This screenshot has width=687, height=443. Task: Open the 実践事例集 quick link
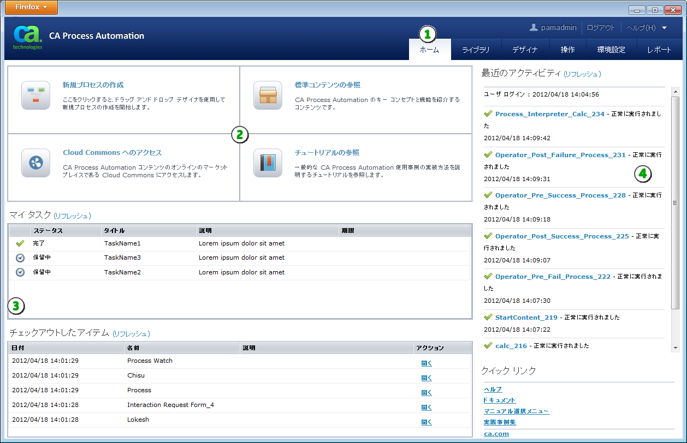(500, 422)
